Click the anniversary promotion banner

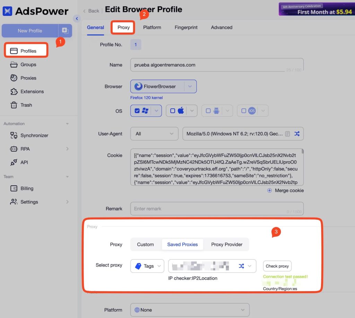click(317, 9)
